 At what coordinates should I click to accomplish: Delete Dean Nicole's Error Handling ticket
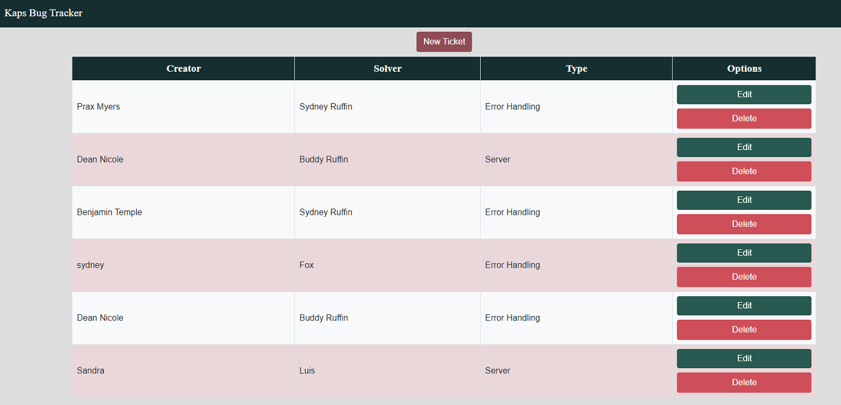pyautogui.click(x=744, y=329)
